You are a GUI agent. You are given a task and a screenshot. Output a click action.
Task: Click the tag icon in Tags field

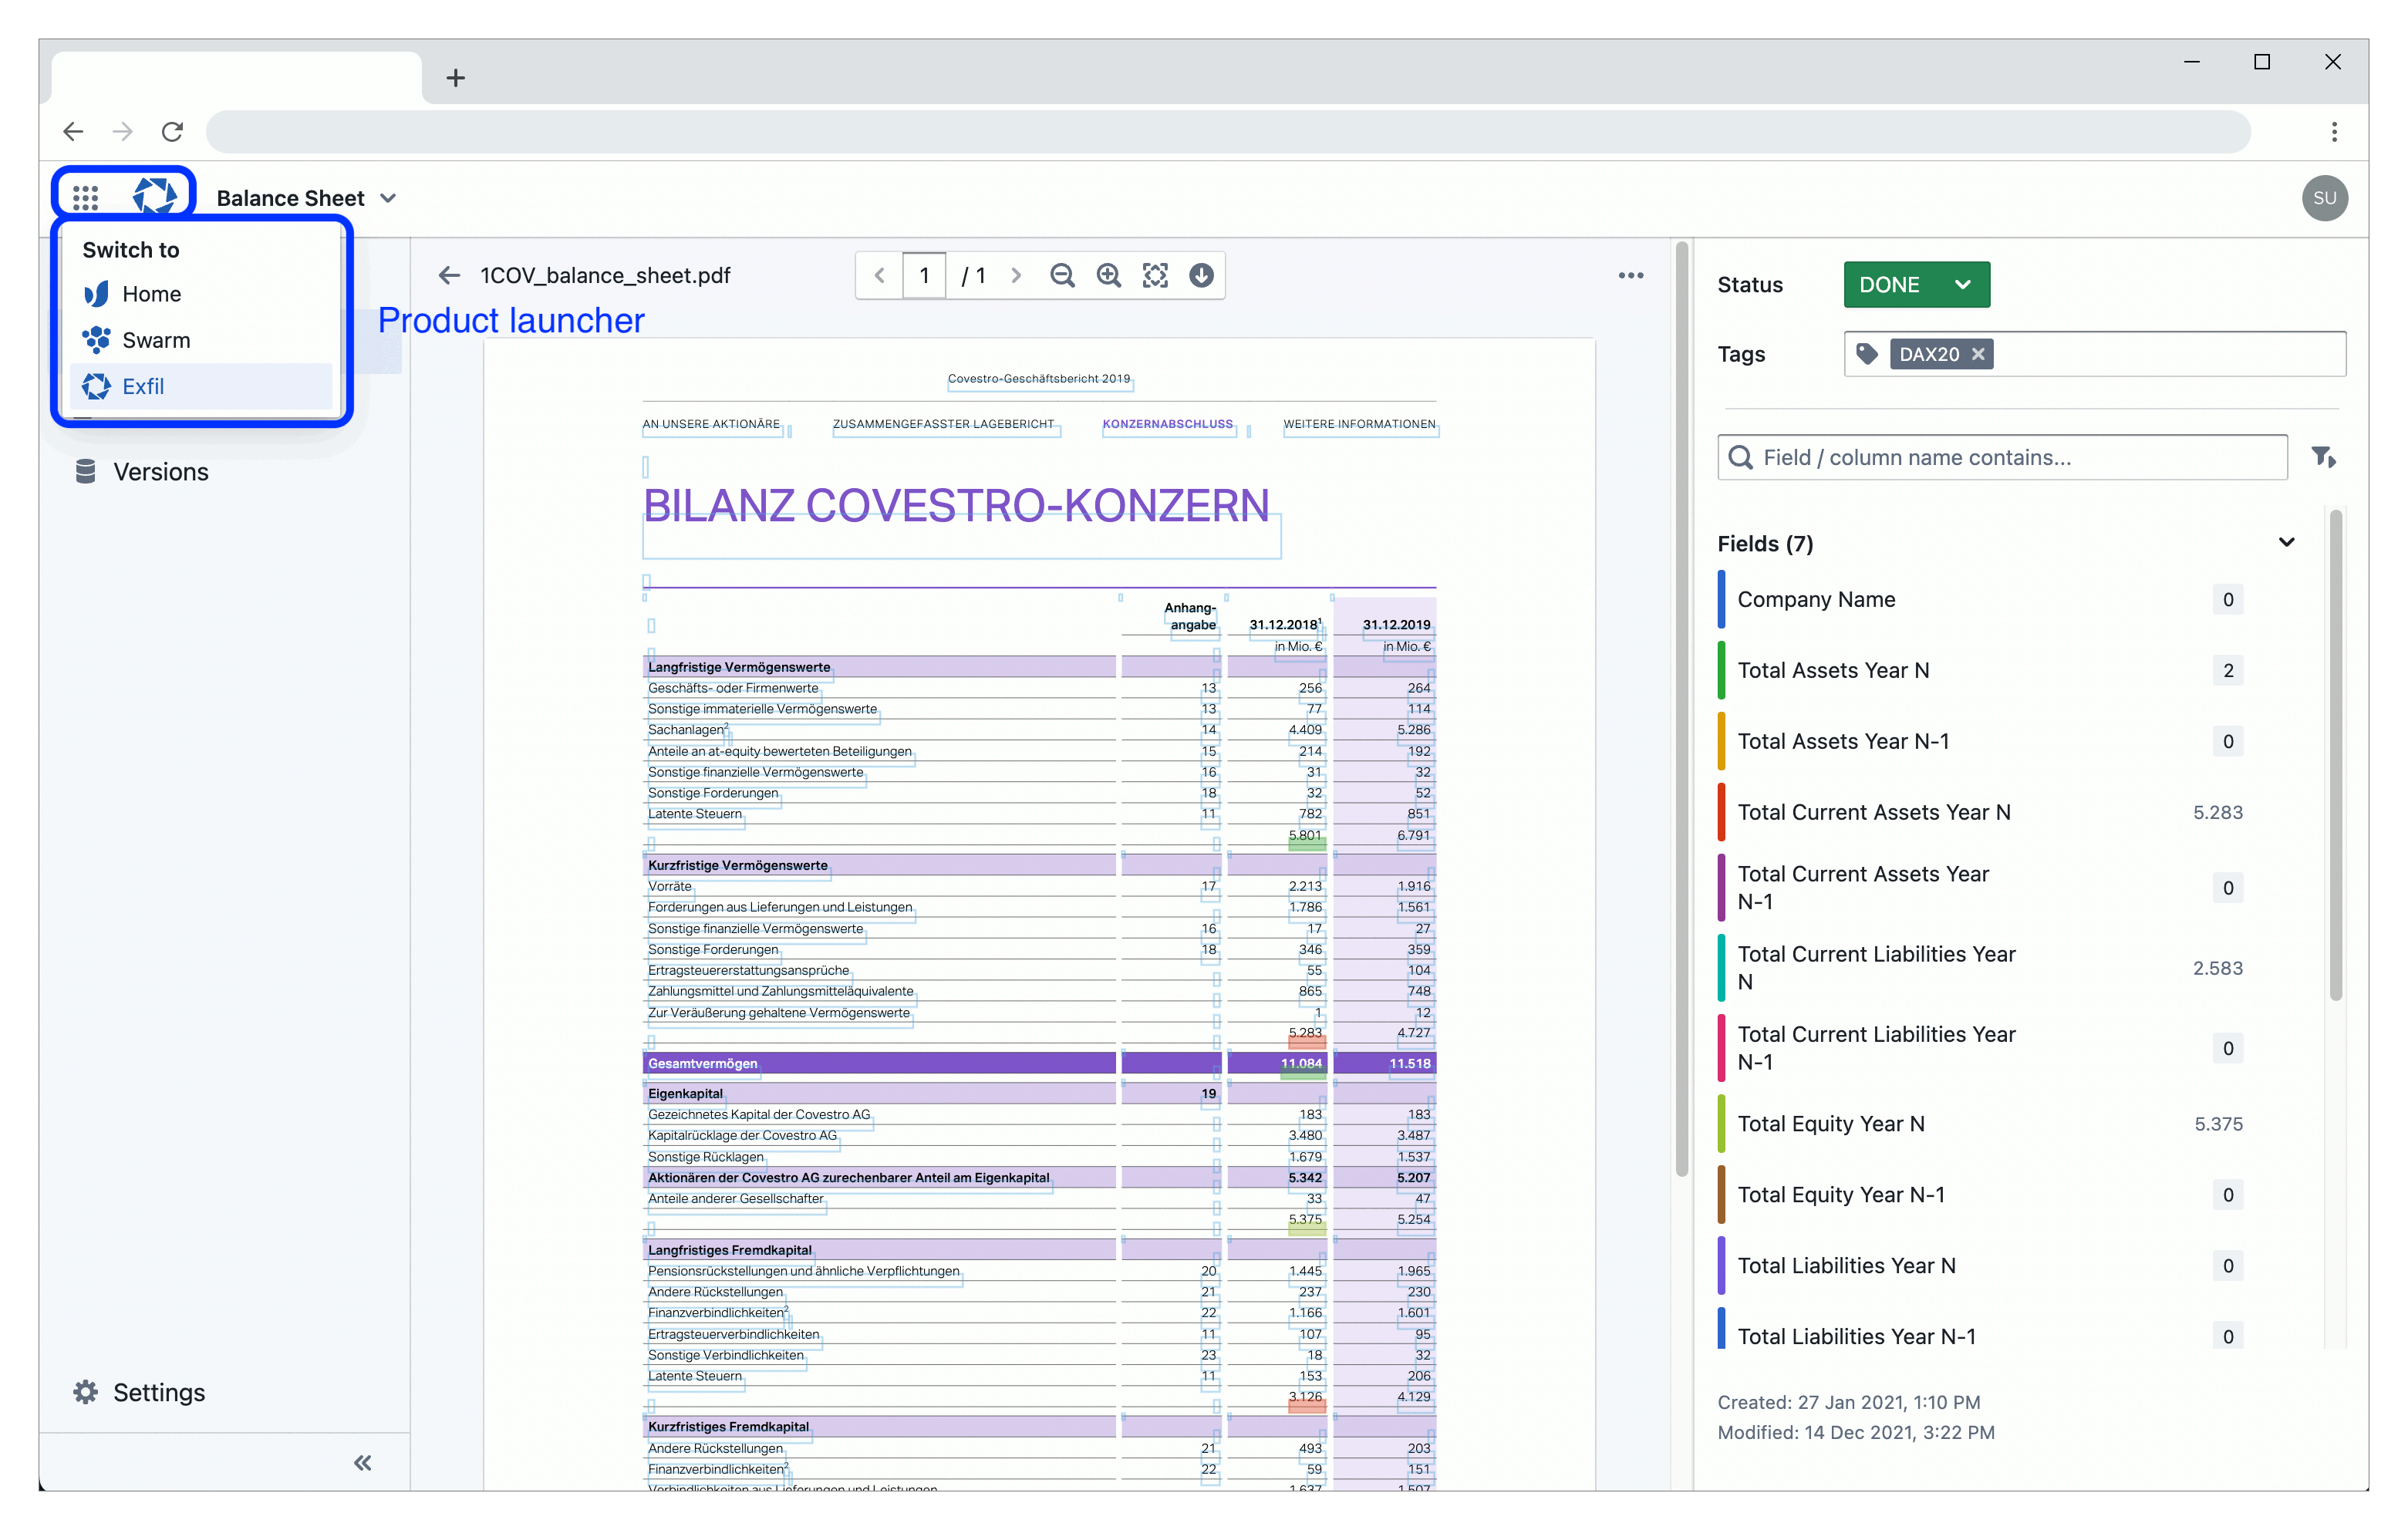click(x=1866, y=354)
